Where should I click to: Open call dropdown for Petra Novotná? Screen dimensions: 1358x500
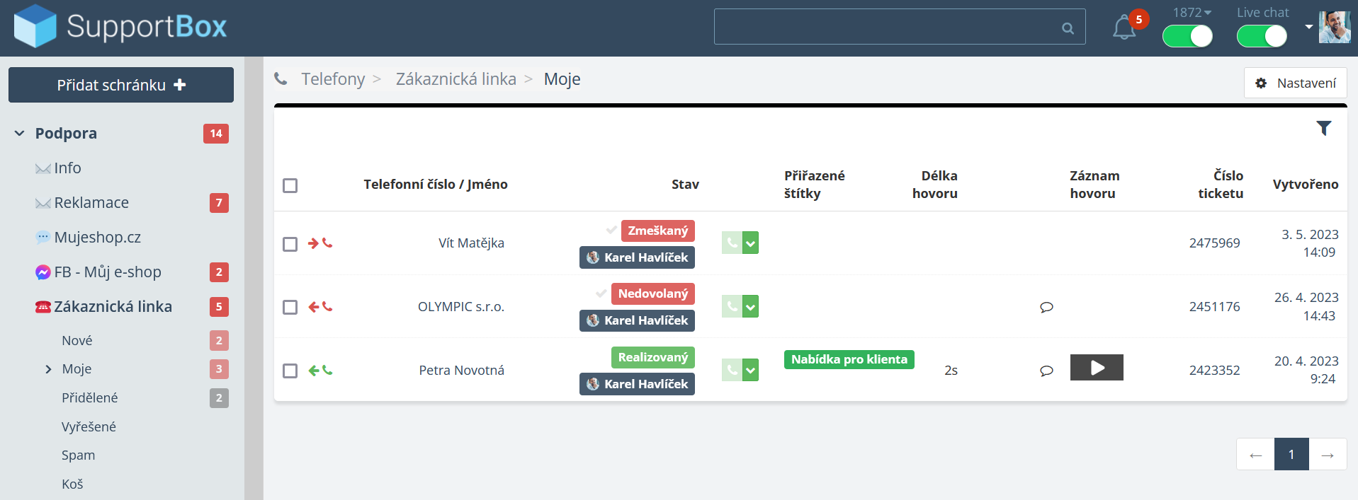click(751, 370)
